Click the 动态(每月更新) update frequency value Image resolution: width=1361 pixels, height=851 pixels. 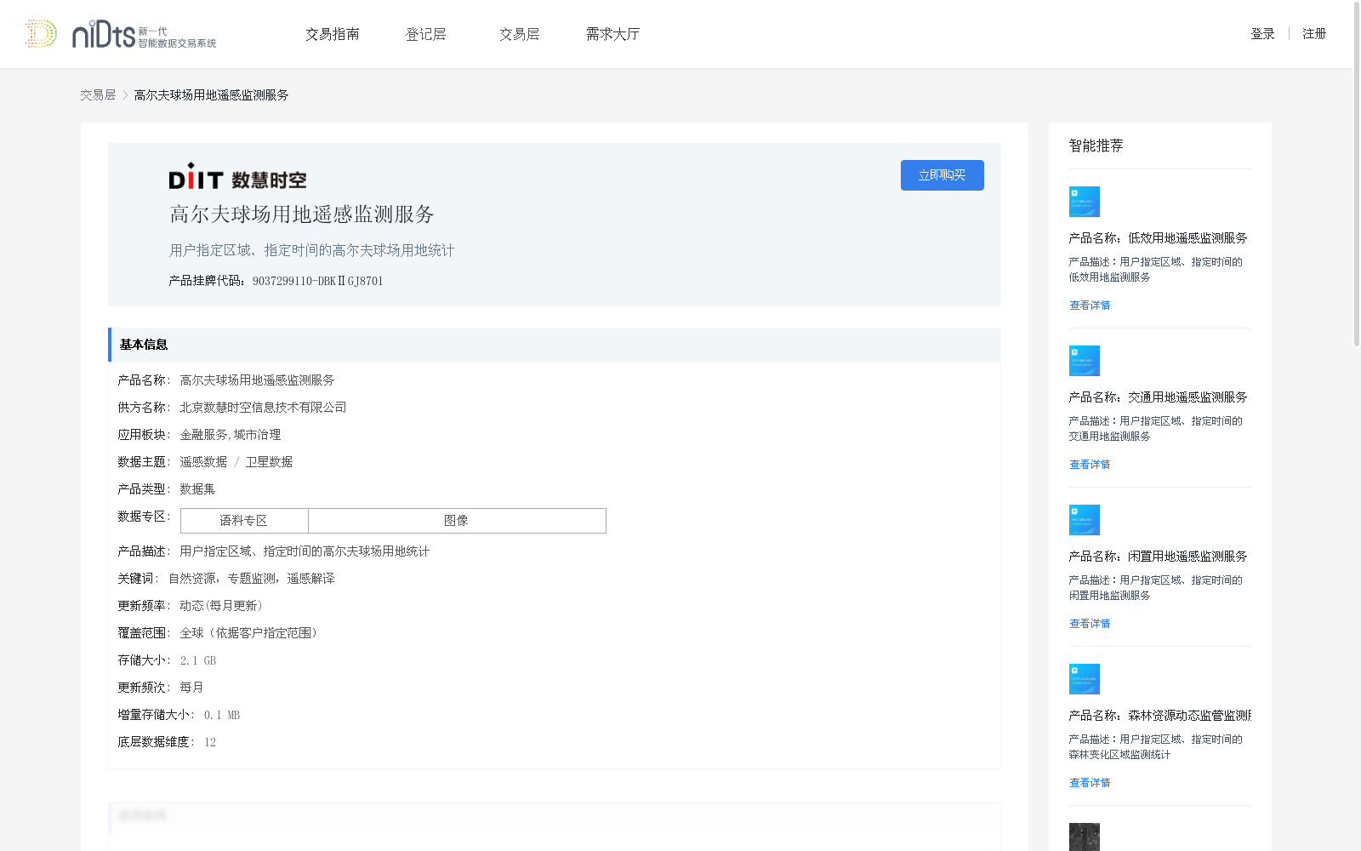[222, 606]
